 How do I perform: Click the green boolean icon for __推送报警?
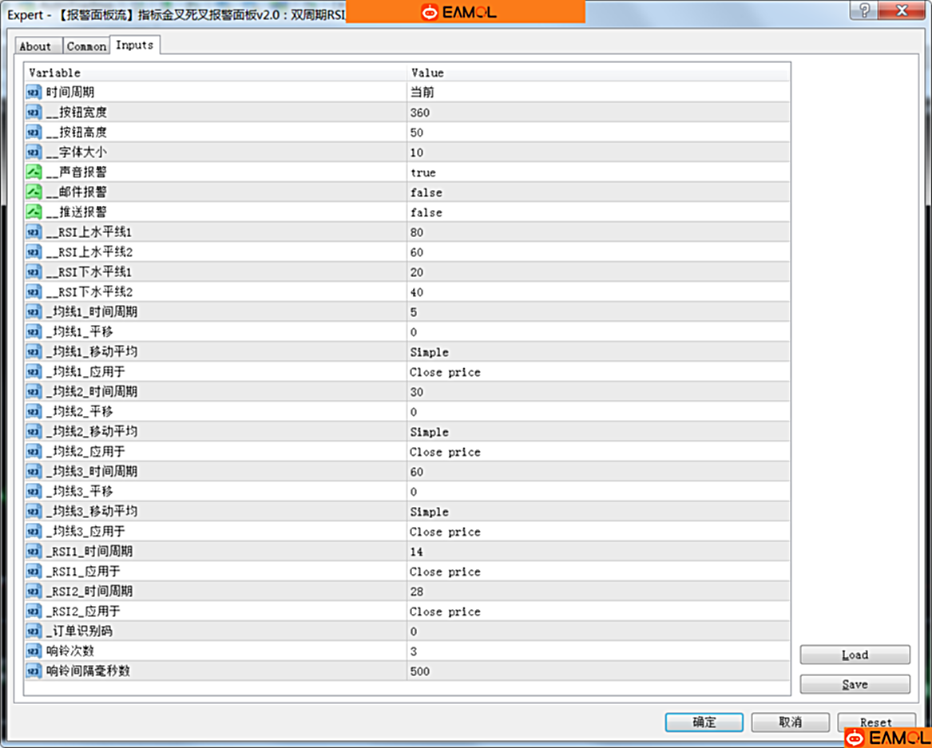pyautogui.click(x=34, y=212)
